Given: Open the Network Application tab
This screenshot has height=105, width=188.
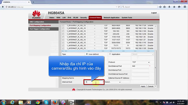Looking at the screenshot, I should click(111, 17).
